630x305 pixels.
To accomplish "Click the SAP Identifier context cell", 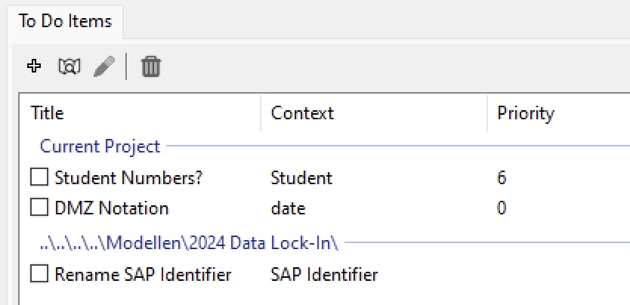I will click(x=323, y=274).
